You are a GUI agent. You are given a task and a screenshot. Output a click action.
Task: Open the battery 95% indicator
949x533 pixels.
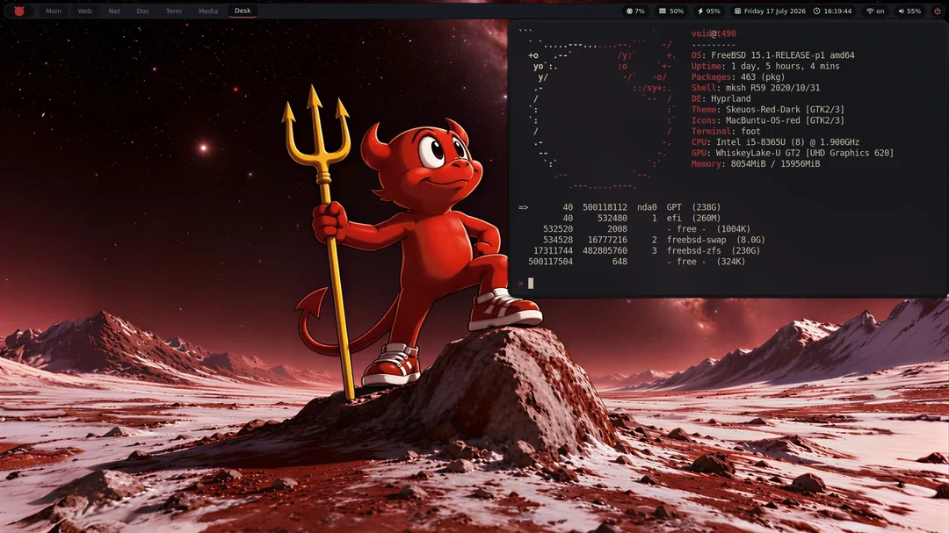pos(709,11)
